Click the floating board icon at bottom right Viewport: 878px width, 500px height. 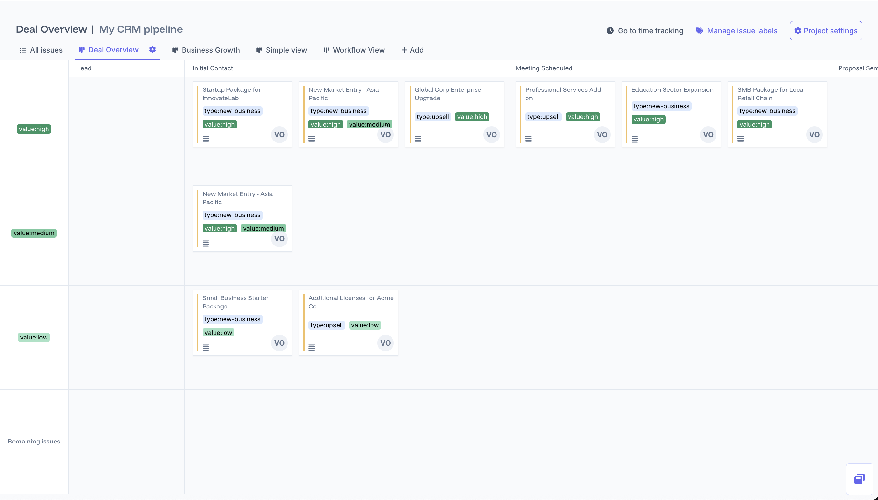pos(860,478)
